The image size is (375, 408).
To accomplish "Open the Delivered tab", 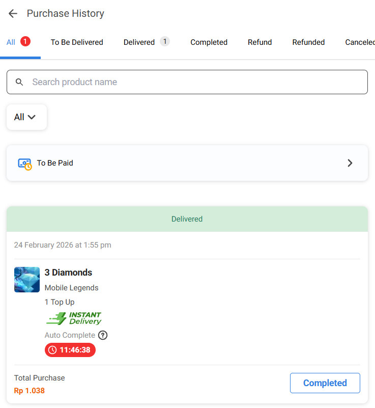I will [x=139, y=42].
